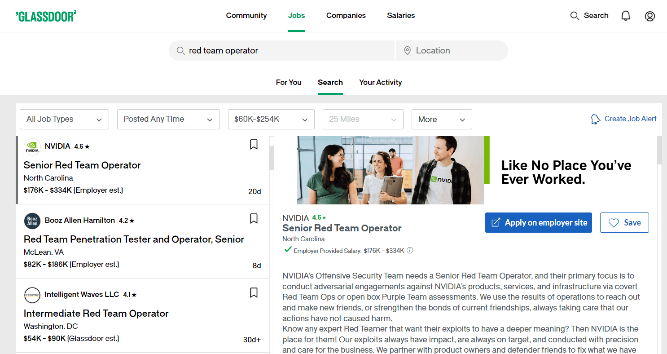
Task: Click the '$176K - $334K (Employer est.)' salary text
Action: pos(73,190)
